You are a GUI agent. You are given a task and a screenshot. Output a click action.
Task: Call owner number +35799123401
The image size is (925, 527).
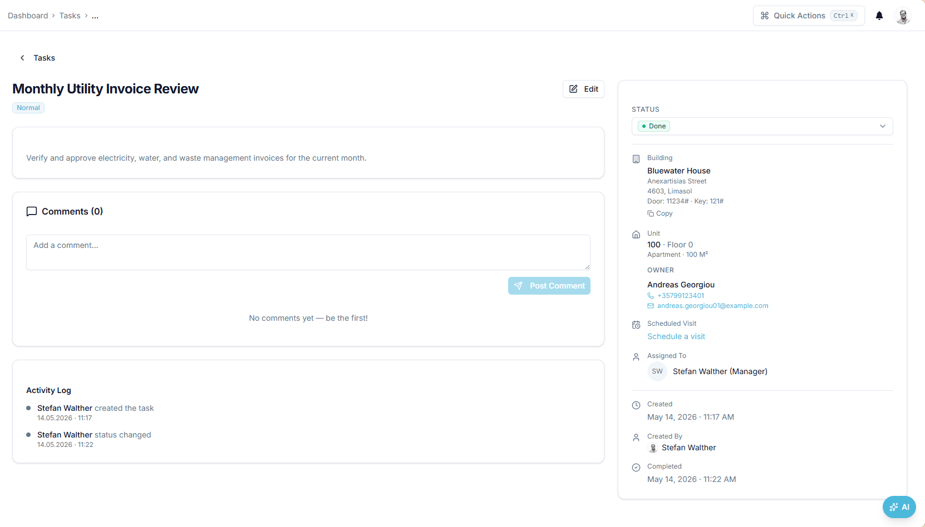[x=680, y=296]
